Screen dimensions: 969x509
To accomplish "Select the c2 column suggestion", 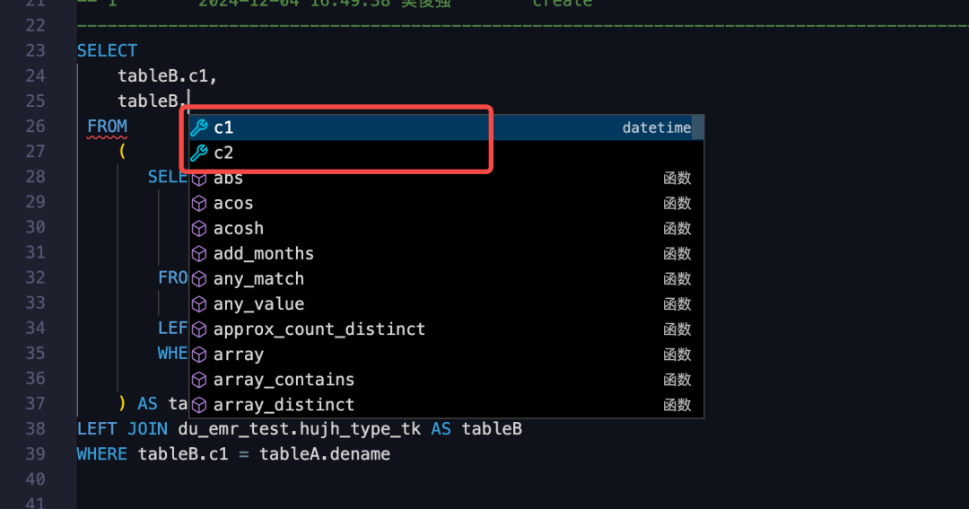I will coord(223,154).
